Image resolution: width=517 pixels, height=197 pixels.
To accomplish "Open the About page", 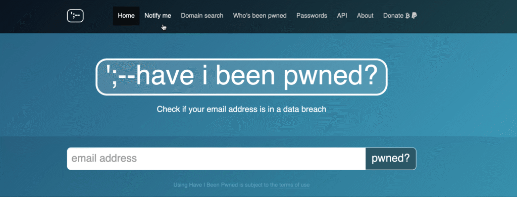I will [365, 16].
